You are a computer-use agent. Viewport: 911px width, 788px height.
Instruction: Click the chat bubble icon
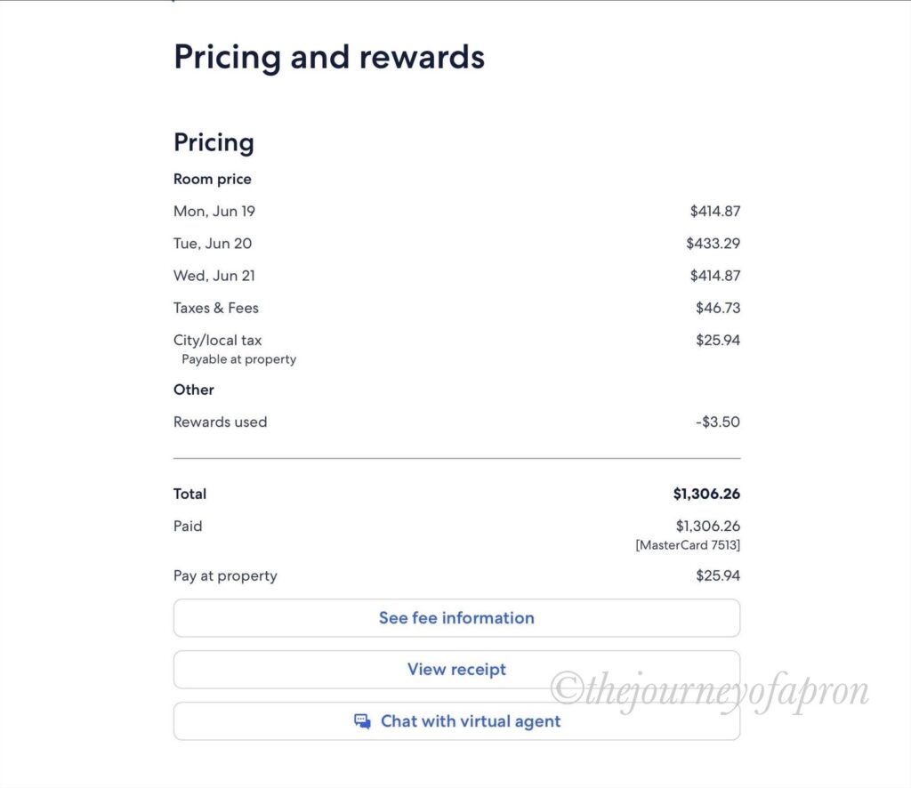click(363, 721)
